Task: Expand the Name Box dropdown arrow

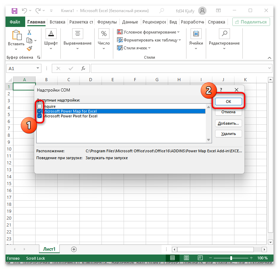Action: (x=37, y=68)
